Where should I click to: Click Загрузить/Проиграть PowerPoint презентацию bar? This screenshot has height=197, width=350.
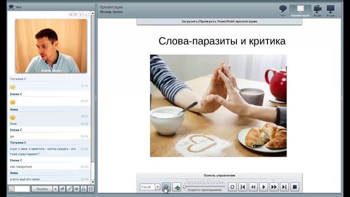219,22
